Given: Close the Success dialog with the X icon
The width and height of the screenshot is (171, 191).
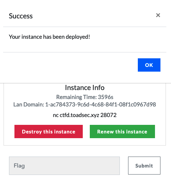Looking at the screenshot, I should click(158, 15).
